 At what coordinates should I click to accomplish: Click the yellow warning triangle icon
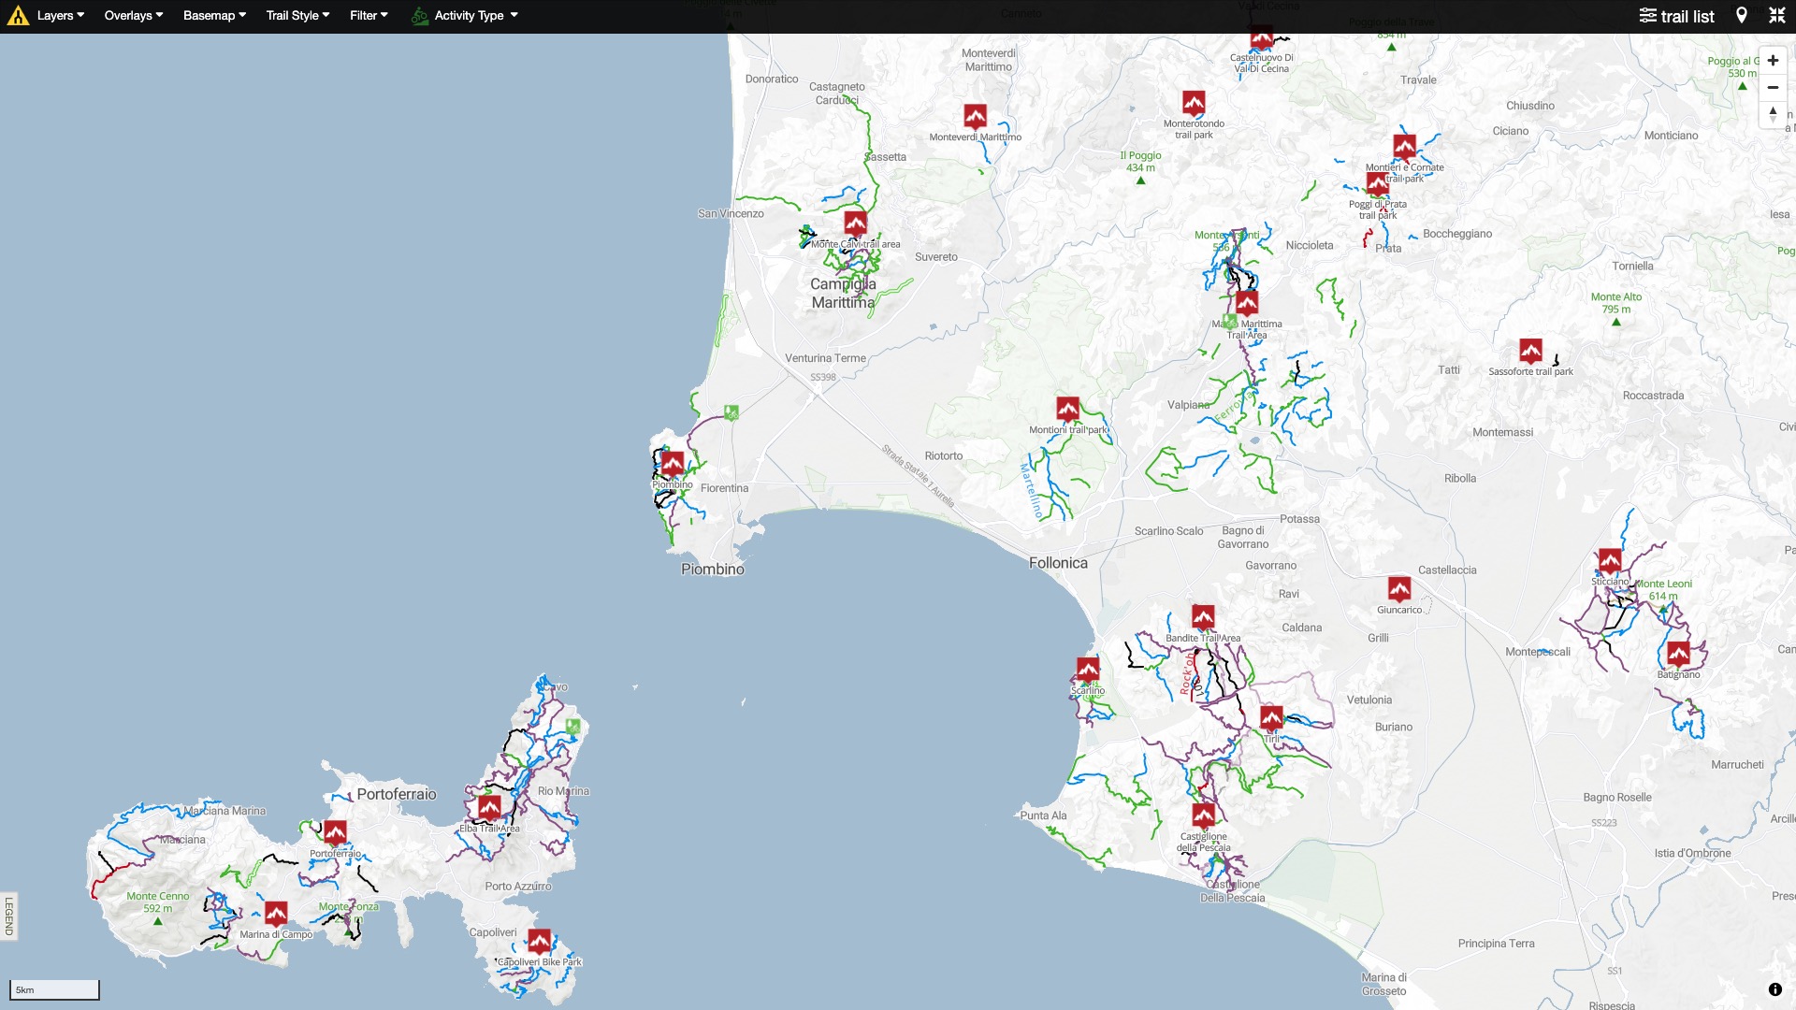click(18, 16)
